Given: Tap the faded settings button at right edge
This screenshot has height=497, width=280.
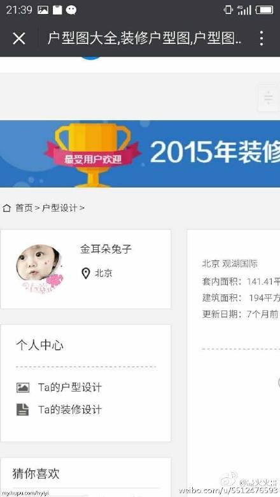Looking at the screenshot, I should click(269, 98).
